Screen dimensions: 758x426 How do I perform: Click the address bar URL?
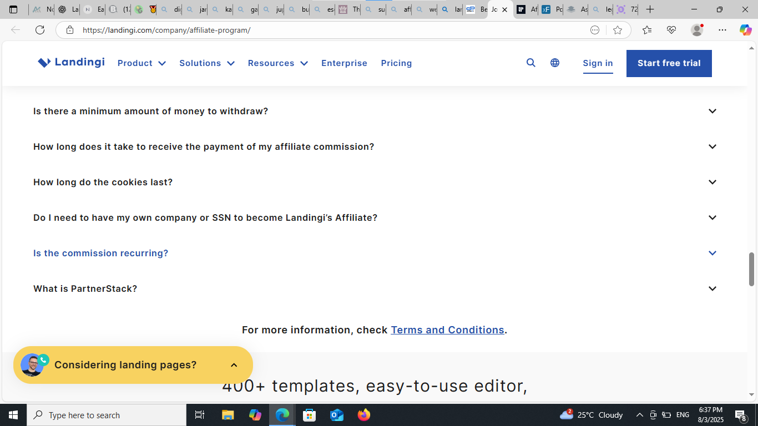click(166, 30)
